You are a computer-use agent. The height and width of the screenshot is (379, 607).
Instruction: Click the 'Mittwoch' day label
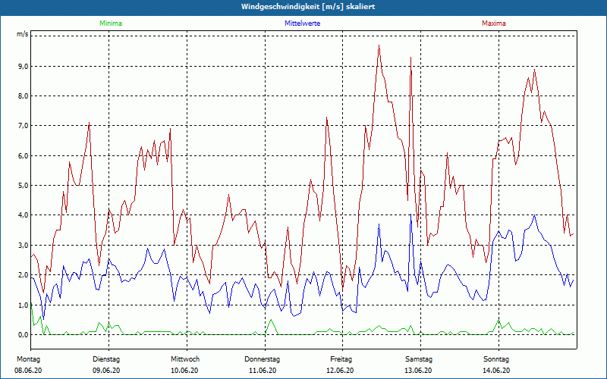(185, 359)
